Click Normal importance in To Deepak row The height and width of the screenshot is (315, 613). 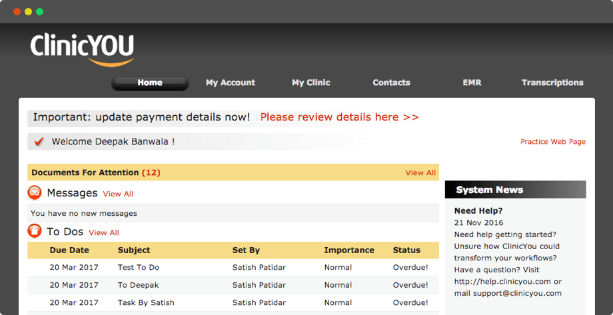[338, 285]
